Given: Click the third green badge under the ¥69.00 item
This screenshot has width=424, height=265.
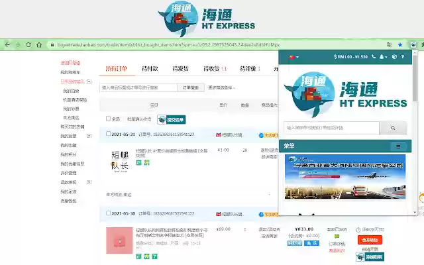Looking at the screenshot, I should tap(154, 256).
